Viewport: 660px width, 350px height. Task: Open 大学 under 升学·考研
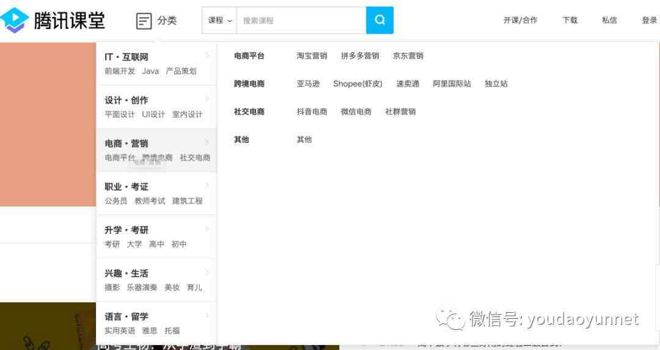coord(134,244)
